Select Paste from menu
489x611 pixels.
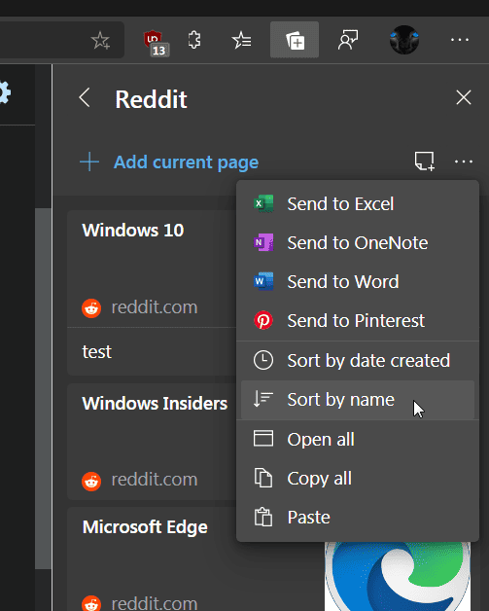click(x=358, y=518)
